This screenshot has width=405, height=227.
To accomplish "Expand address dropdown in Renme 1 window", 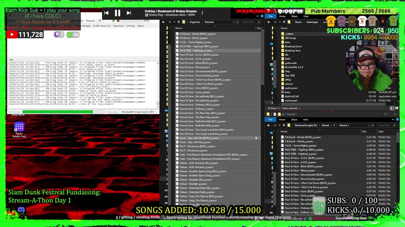I will [x=369, y=125].
